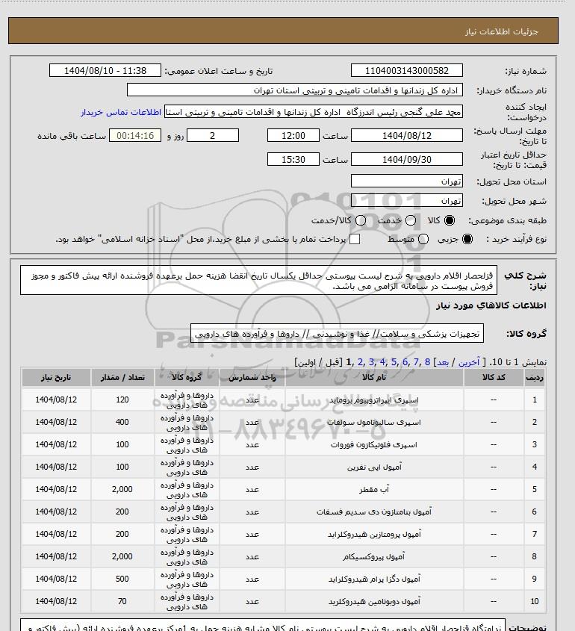
Task: Click quantity 400 in row 2
Action: (122, 422)
